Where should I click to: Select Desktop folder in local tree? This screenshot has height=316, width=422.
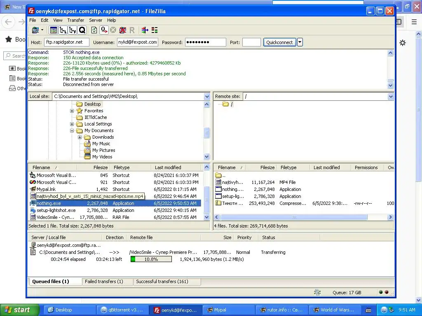(x=92, y=104)
